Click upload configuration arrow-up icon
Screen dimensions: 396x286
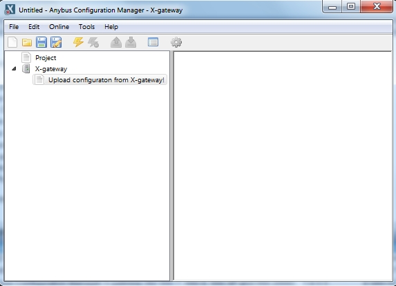116,42
